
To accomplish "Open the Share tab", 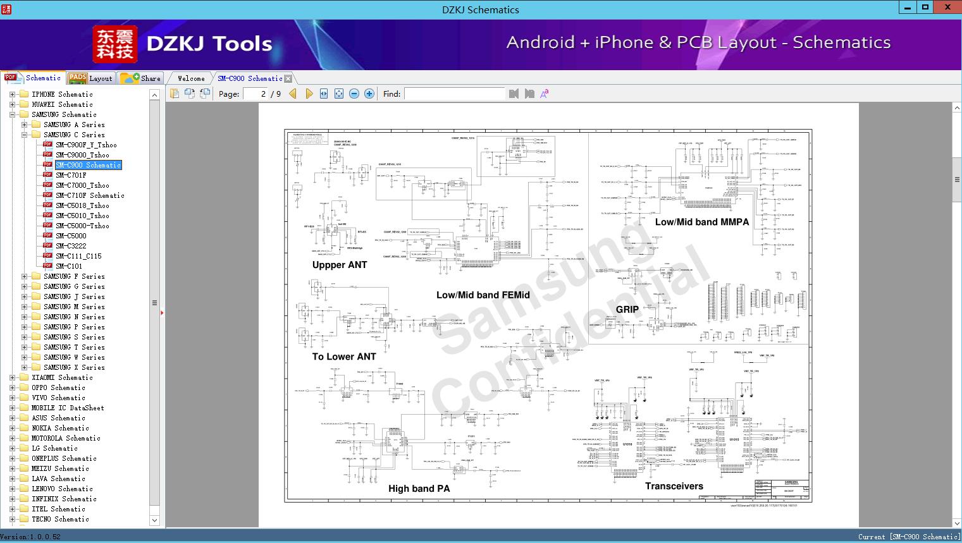I will [141, 78].
